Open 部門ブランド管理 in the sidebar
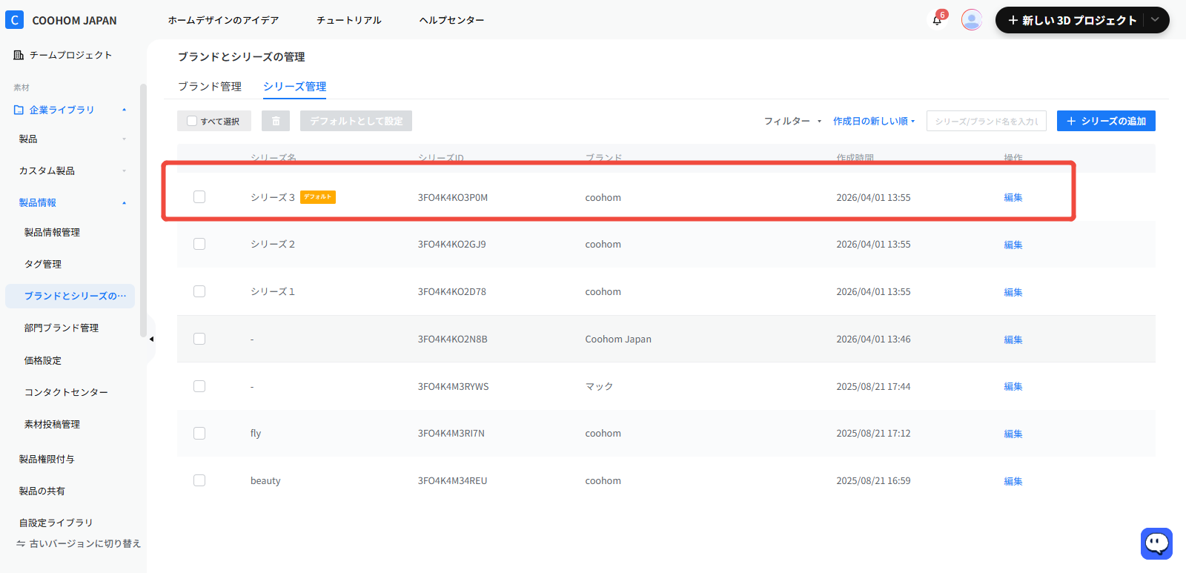The width and height of the screenshot is (1186, 573). pos(62,328)
